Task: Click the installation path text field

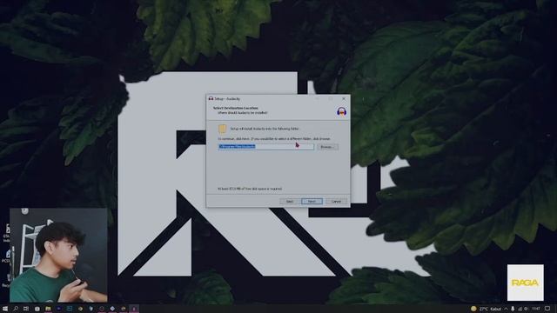Action: click(x=266, y=147)
